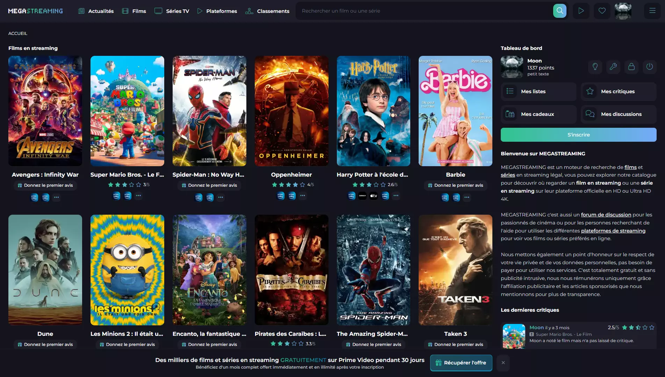Click Apple TV icon under Harry Potter
665x377 pixels.
pos(374,196)
